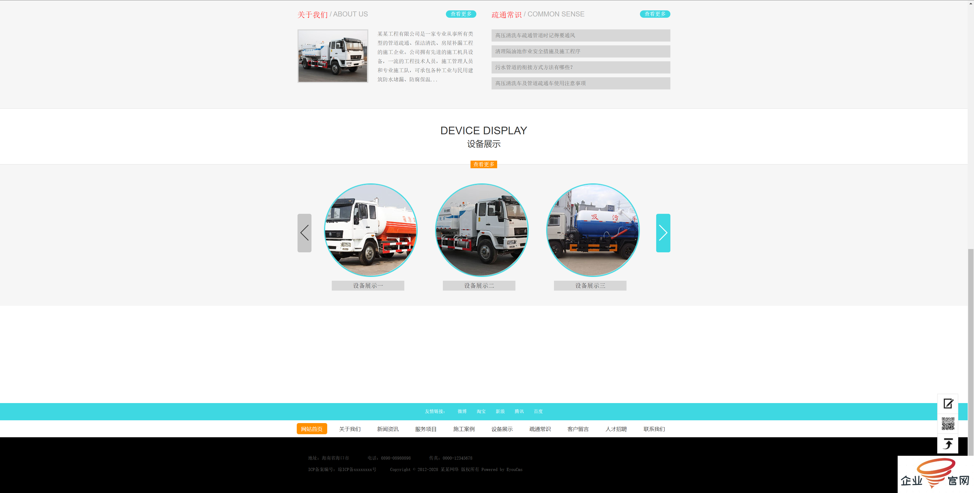Click the 设备展示二 caption label

(479, 286)
